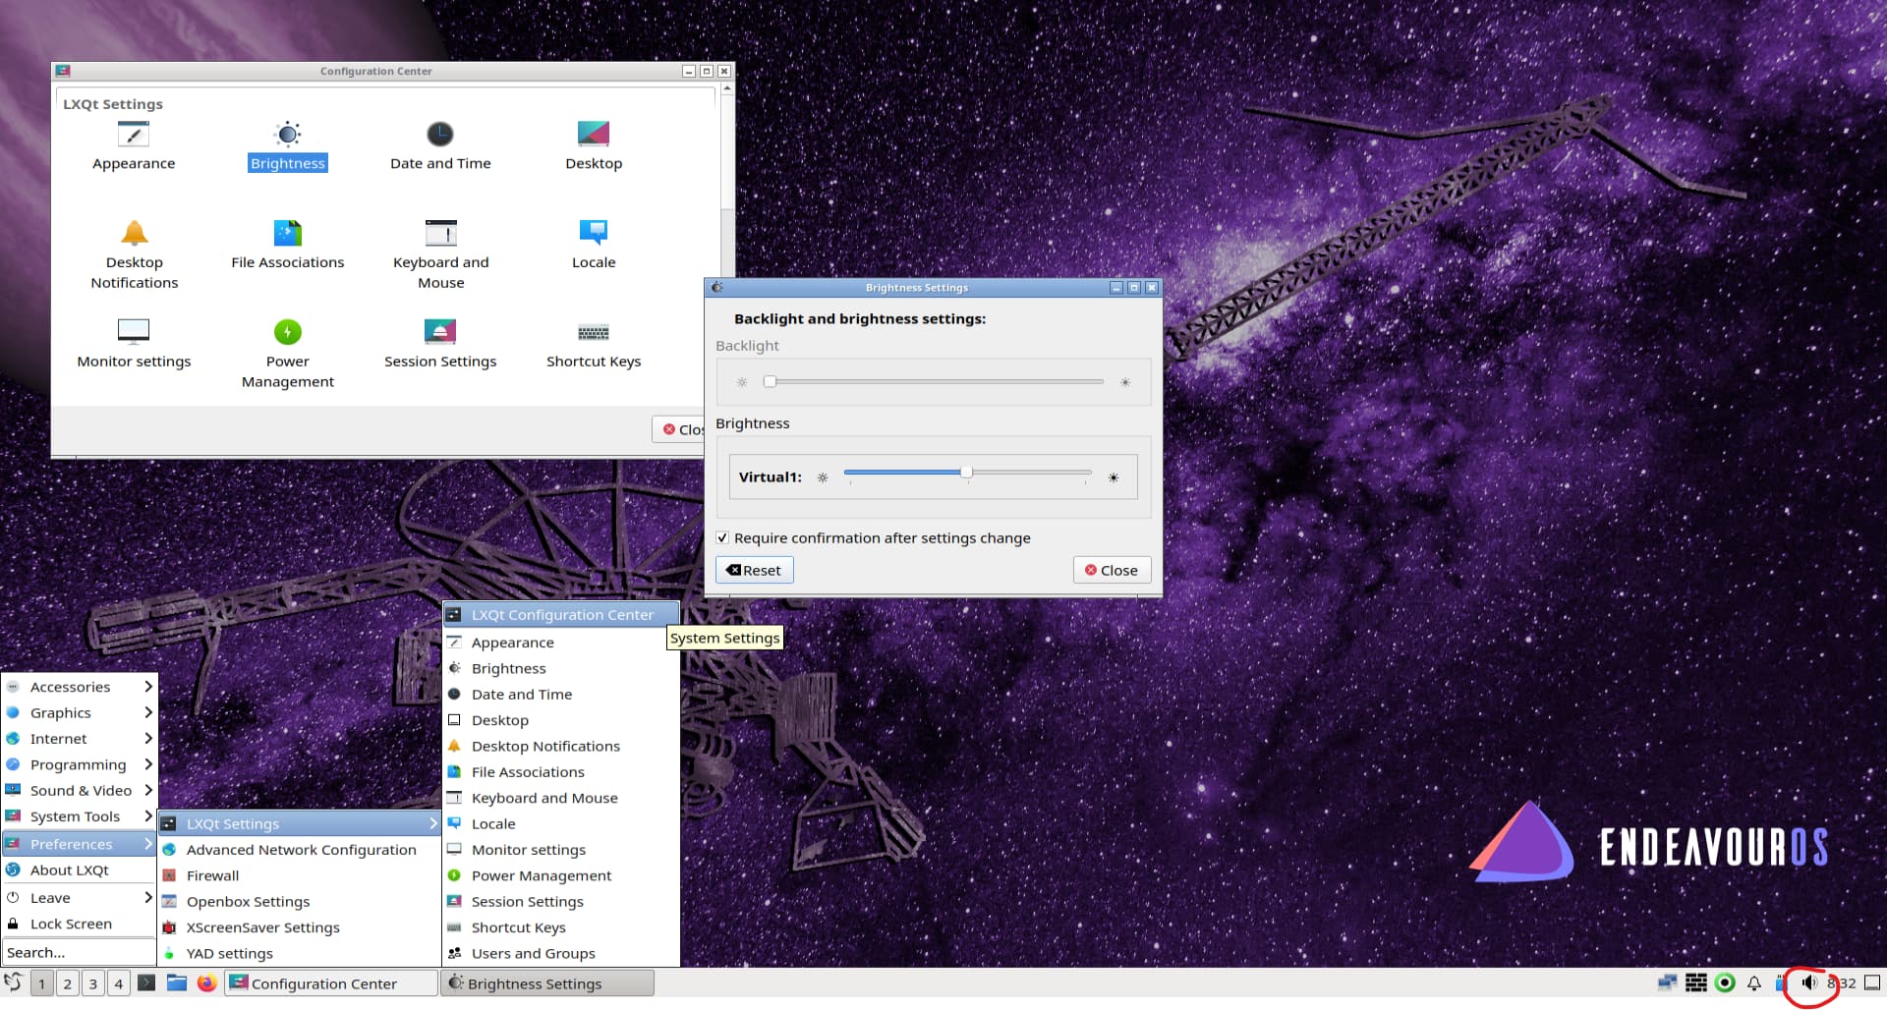Expand the Sound & Video submenu
The height and width of the screenshot is (1010, 1887).
click(x=80, y=790)
